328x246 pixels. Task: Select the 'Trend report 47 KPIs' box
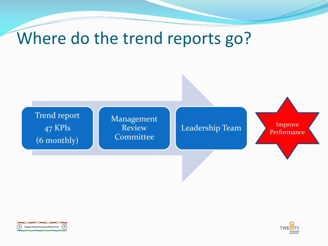tap(58, 128)
